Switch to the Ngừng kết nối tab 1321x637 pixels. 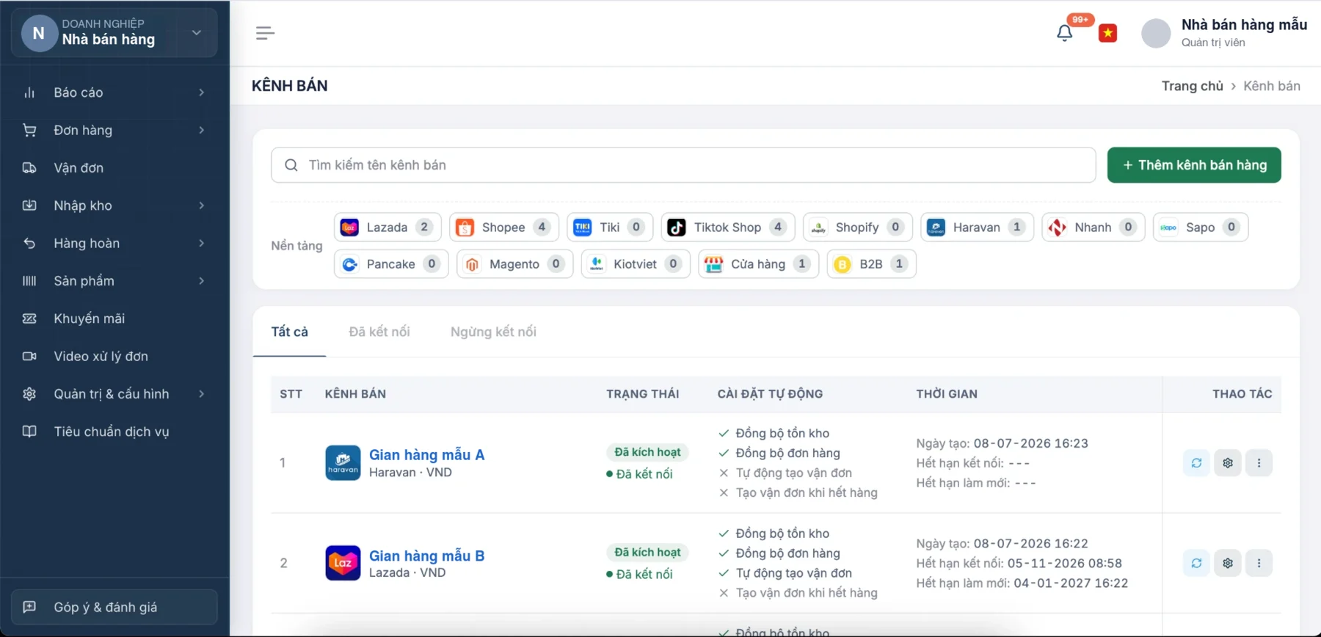click(493, 332)
